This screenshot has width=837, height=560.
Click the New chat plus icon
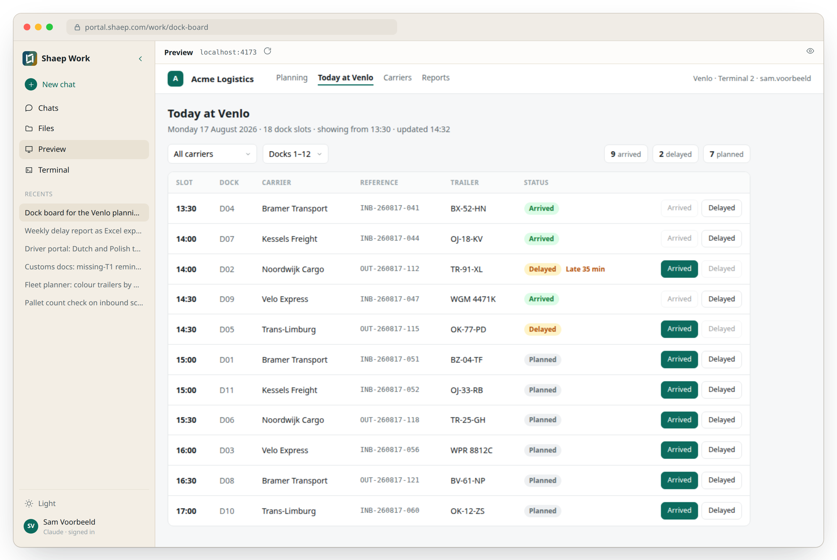tap(31, 84)
